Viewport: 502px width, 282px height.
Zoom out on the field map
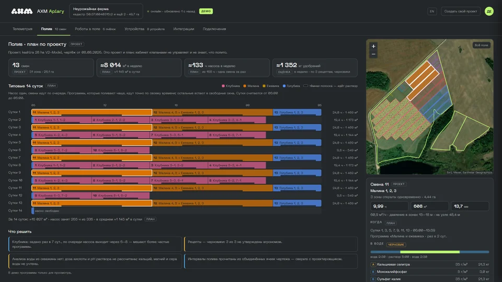pyautogui.click(x=373, y=54)
